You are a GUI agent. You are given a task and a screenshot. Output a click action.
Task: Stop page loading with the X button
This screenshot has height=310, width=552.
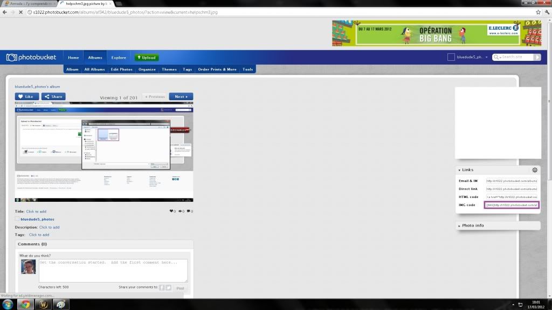tap(21, 12)
